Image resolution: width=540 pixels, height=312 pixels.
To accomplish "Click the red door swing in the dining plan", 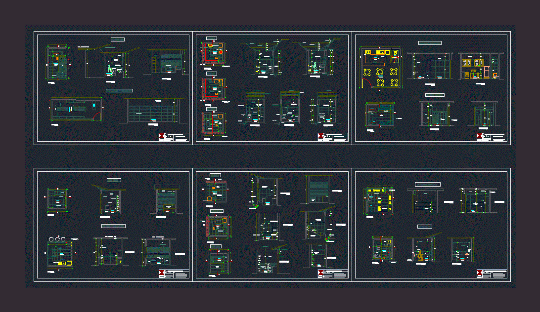I will pyautogui.click(x=367, y=83).
